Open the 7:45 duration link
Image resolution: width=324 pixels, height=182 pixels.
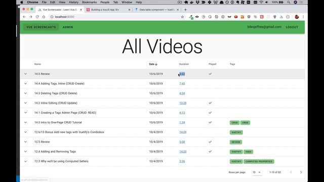[182, 83]
